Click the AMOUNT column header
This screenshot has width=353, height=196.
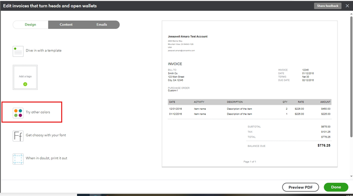pos(326,102)
